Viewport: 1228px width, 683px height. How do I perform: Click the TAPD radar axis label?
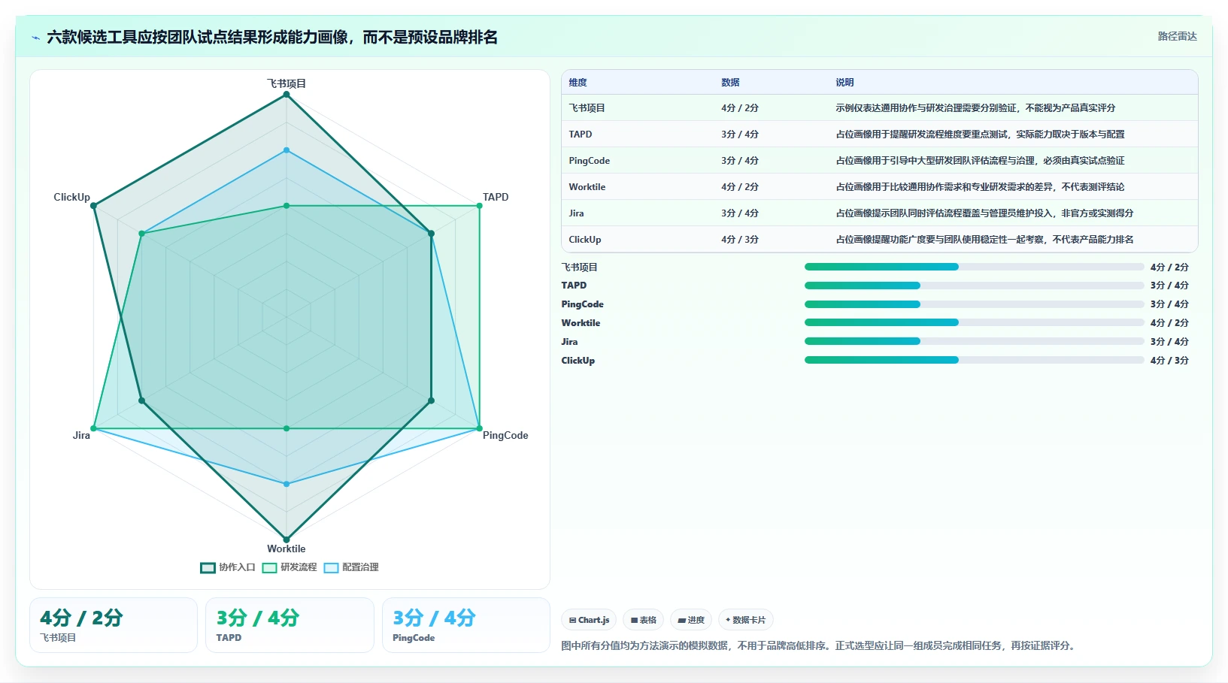[496, 197]
